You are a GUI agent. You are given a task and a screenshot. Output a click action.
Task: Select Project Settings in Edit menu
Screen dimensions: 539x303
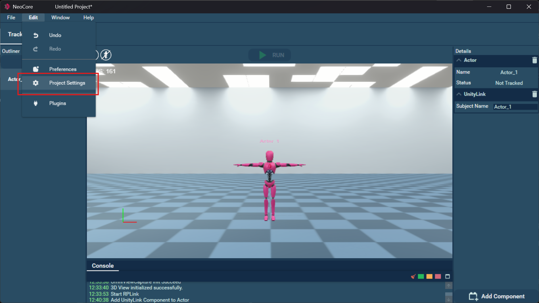pyautogui.click(x=67, y=83)
